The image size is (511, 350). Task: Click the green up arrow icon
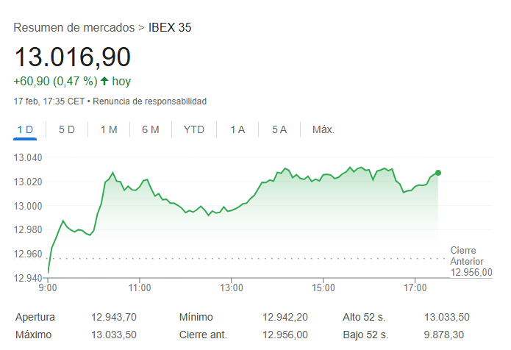click(104, 81)
